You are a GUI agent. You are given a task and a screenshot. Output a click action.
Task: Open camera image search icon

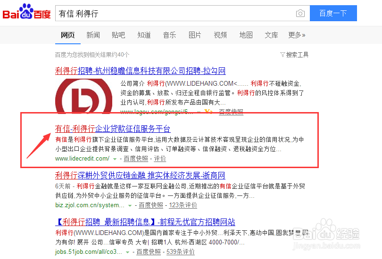(x=300, y=13)
